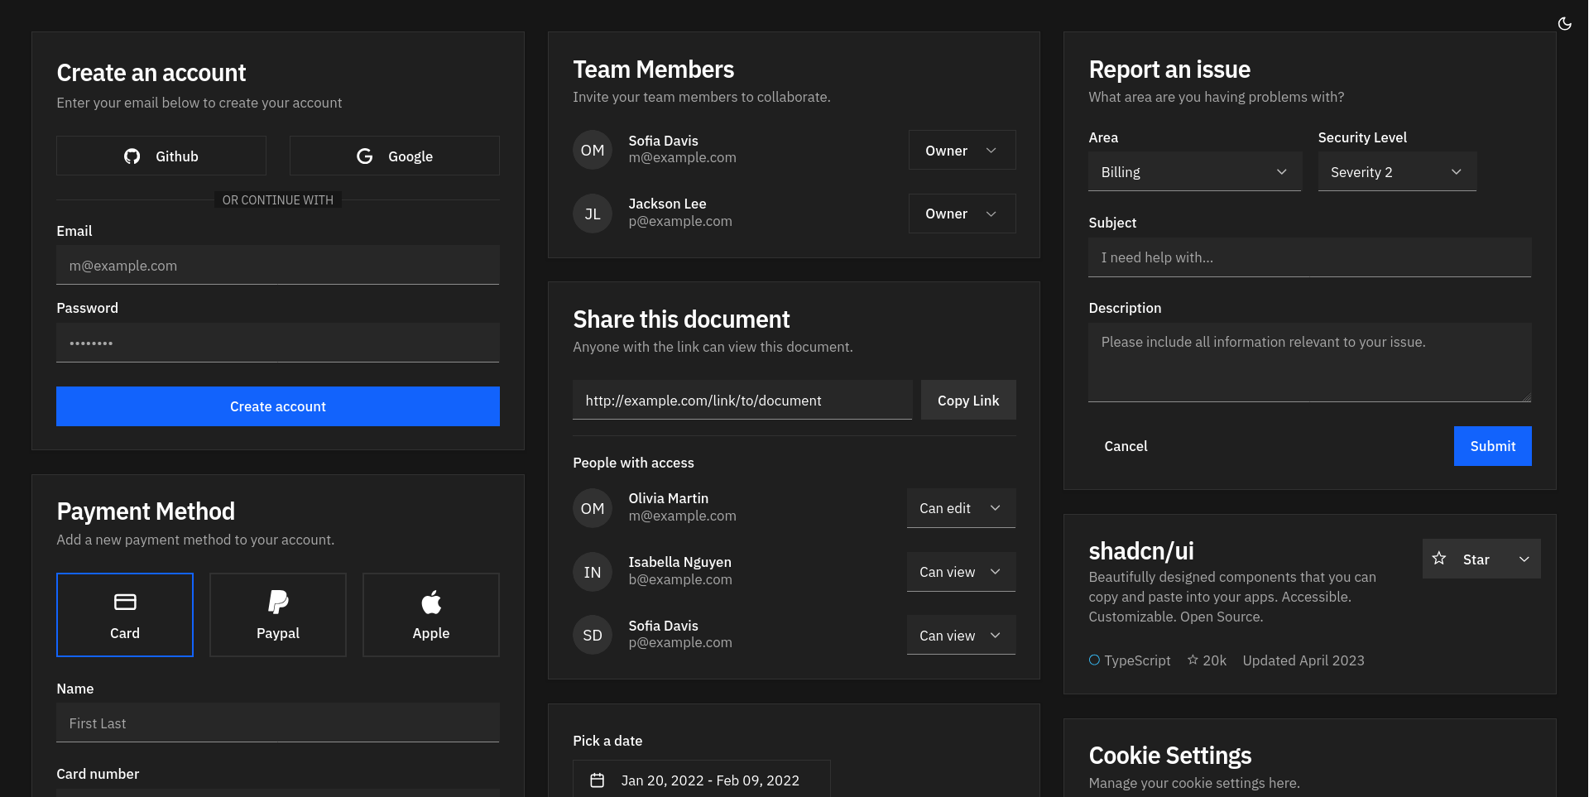Open Jackson Lee Owner role dropdown
Image resolution: width=1589 pixels, height=797 pixels.
pos(962,214)
